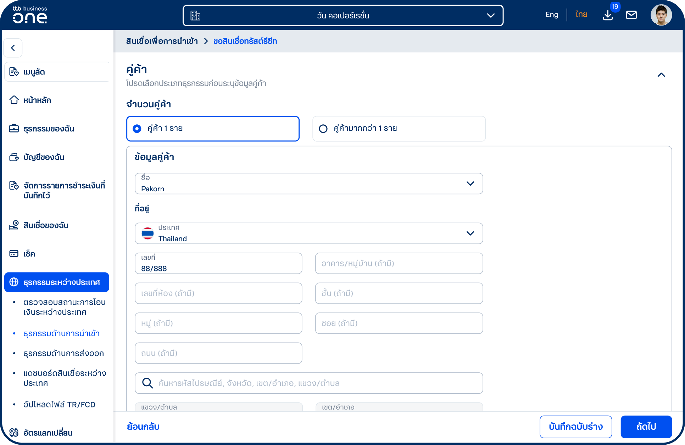Open อัปโหลดไฟล์ TR/FCD menu item
This screenshot has height=445, width=685.
[59, 405]
